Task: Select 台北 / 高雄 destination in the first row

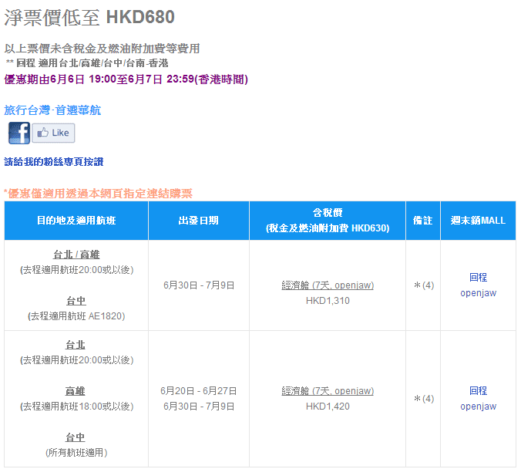Action: point(76,255)
